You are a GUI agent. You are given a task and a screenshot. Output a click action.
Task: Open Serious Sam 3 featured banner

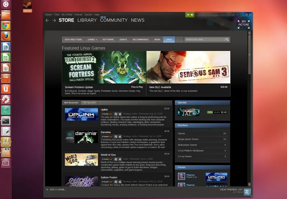(x=188, y=67)
